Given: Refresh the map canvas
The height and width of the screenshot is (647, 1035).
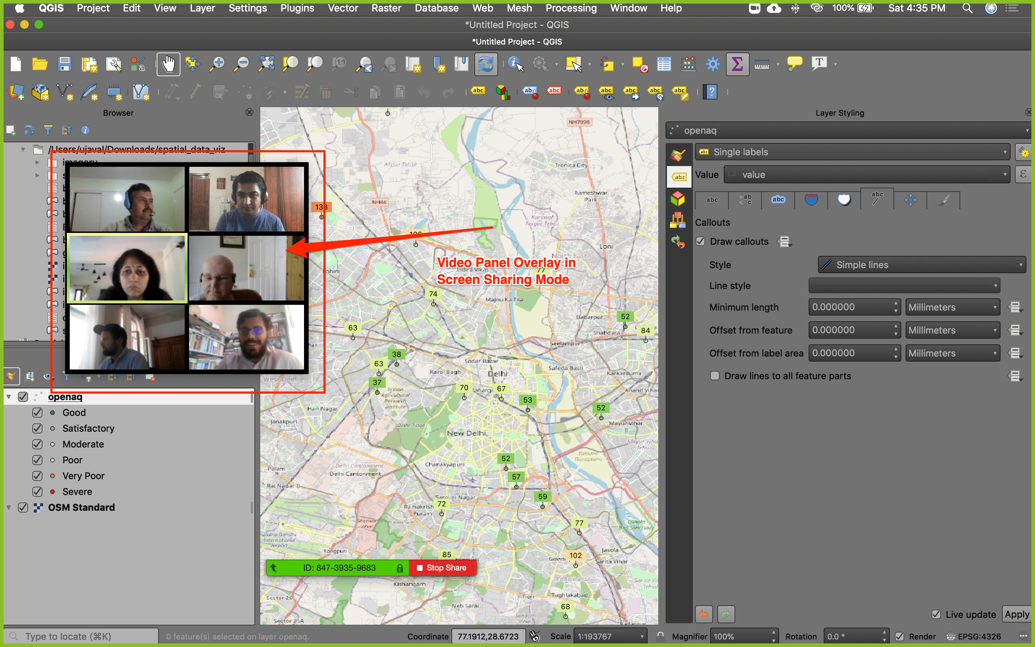Looking at the screenshot, I should coord(486,64).
